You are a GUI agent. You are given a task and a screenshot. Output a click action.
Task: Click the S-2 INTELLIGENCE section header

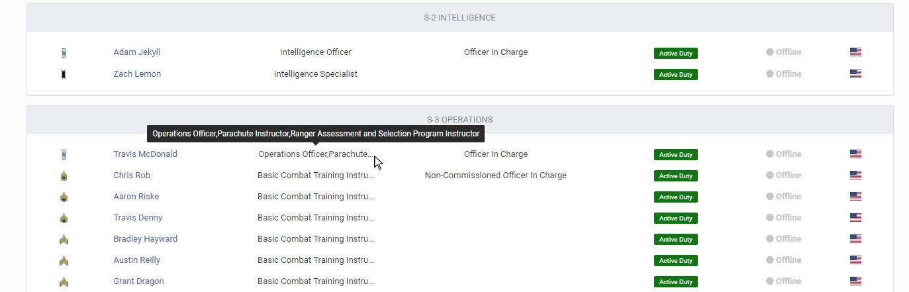click(x=459, y=18)
